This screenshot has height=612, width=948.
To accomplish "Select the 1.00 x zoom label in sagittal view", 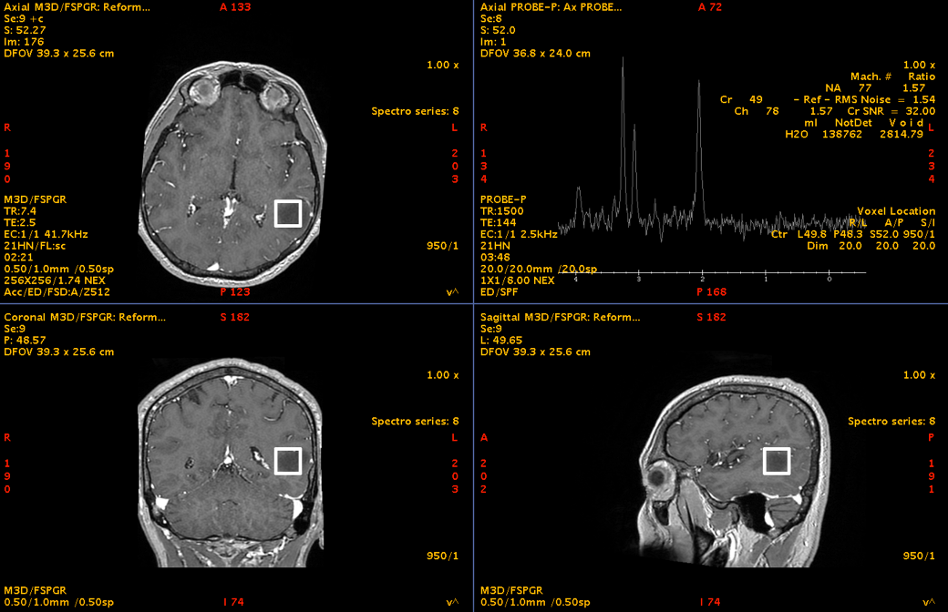I will coord(919,375).
